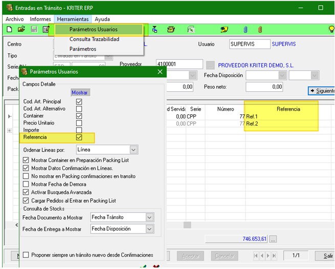Viewport: 335px width, 269px height.
Task: Toggle Mostrar Container en Preparación Packing List
Action: pos(26,160)
